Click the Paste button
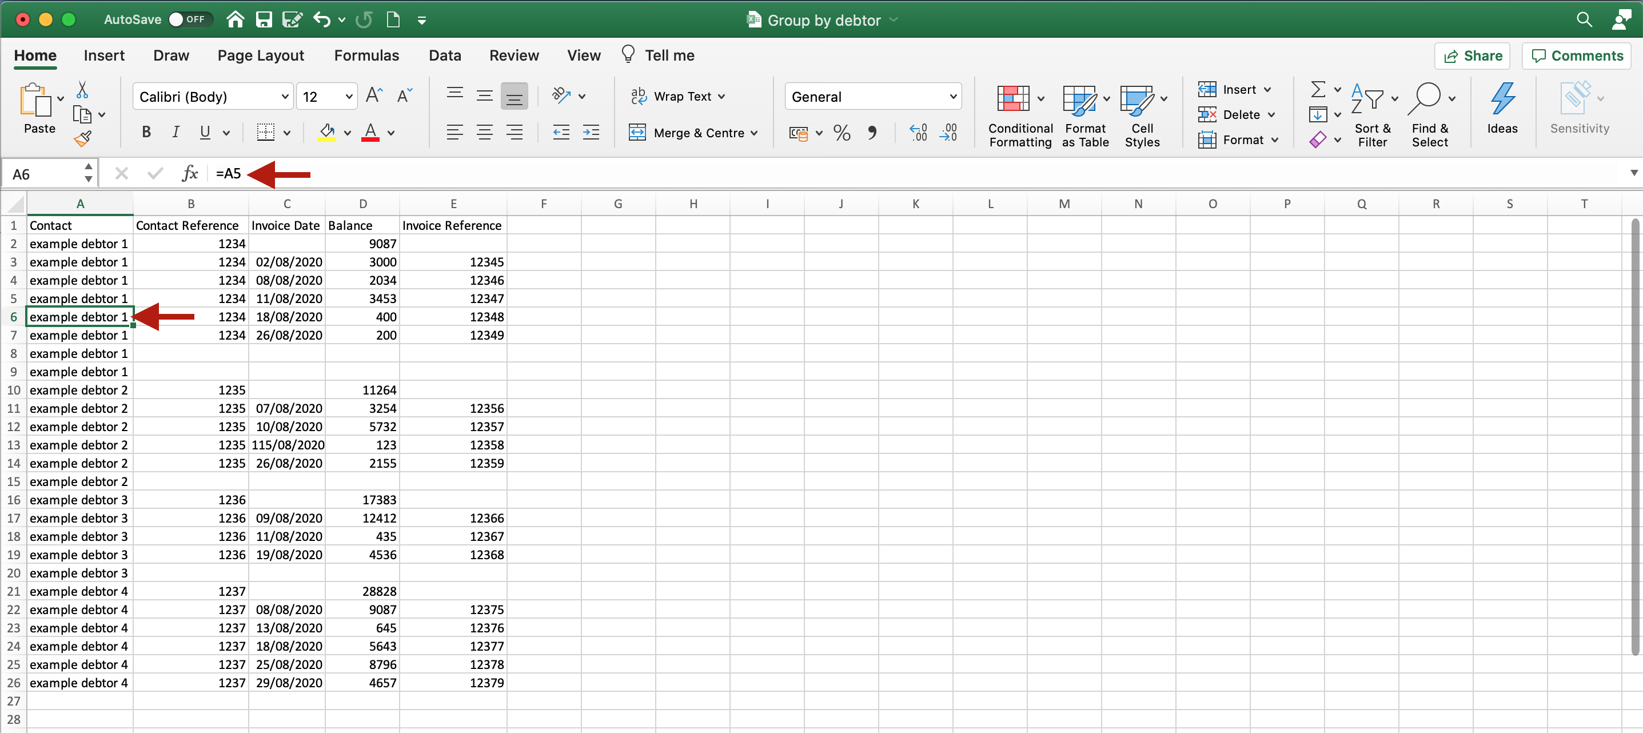Screen dimensions: 1643x733 coord(39,109)
